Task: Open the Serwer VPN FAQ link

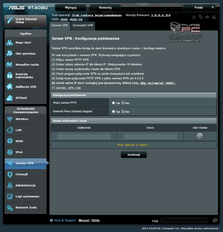Action: [x=68, y=88]
